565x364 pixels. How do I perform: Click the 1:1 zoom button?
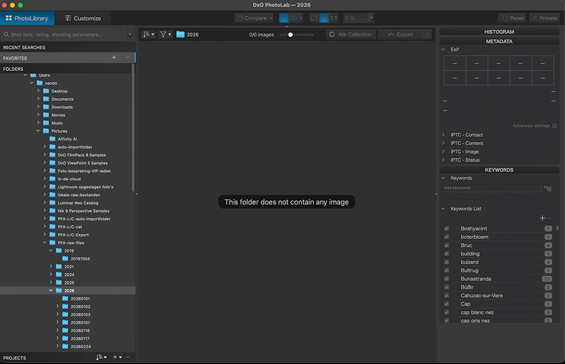(334, 18)
